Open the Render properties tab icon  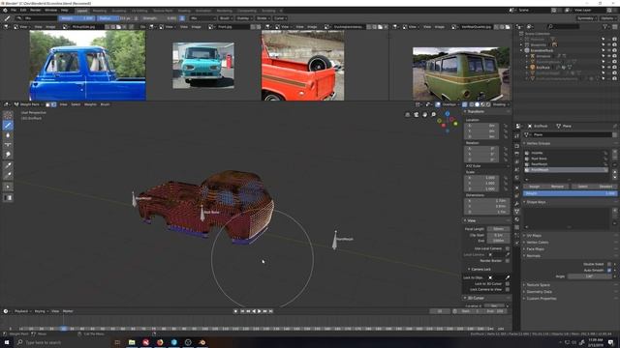pyautogui.click(x=516, y=146)
